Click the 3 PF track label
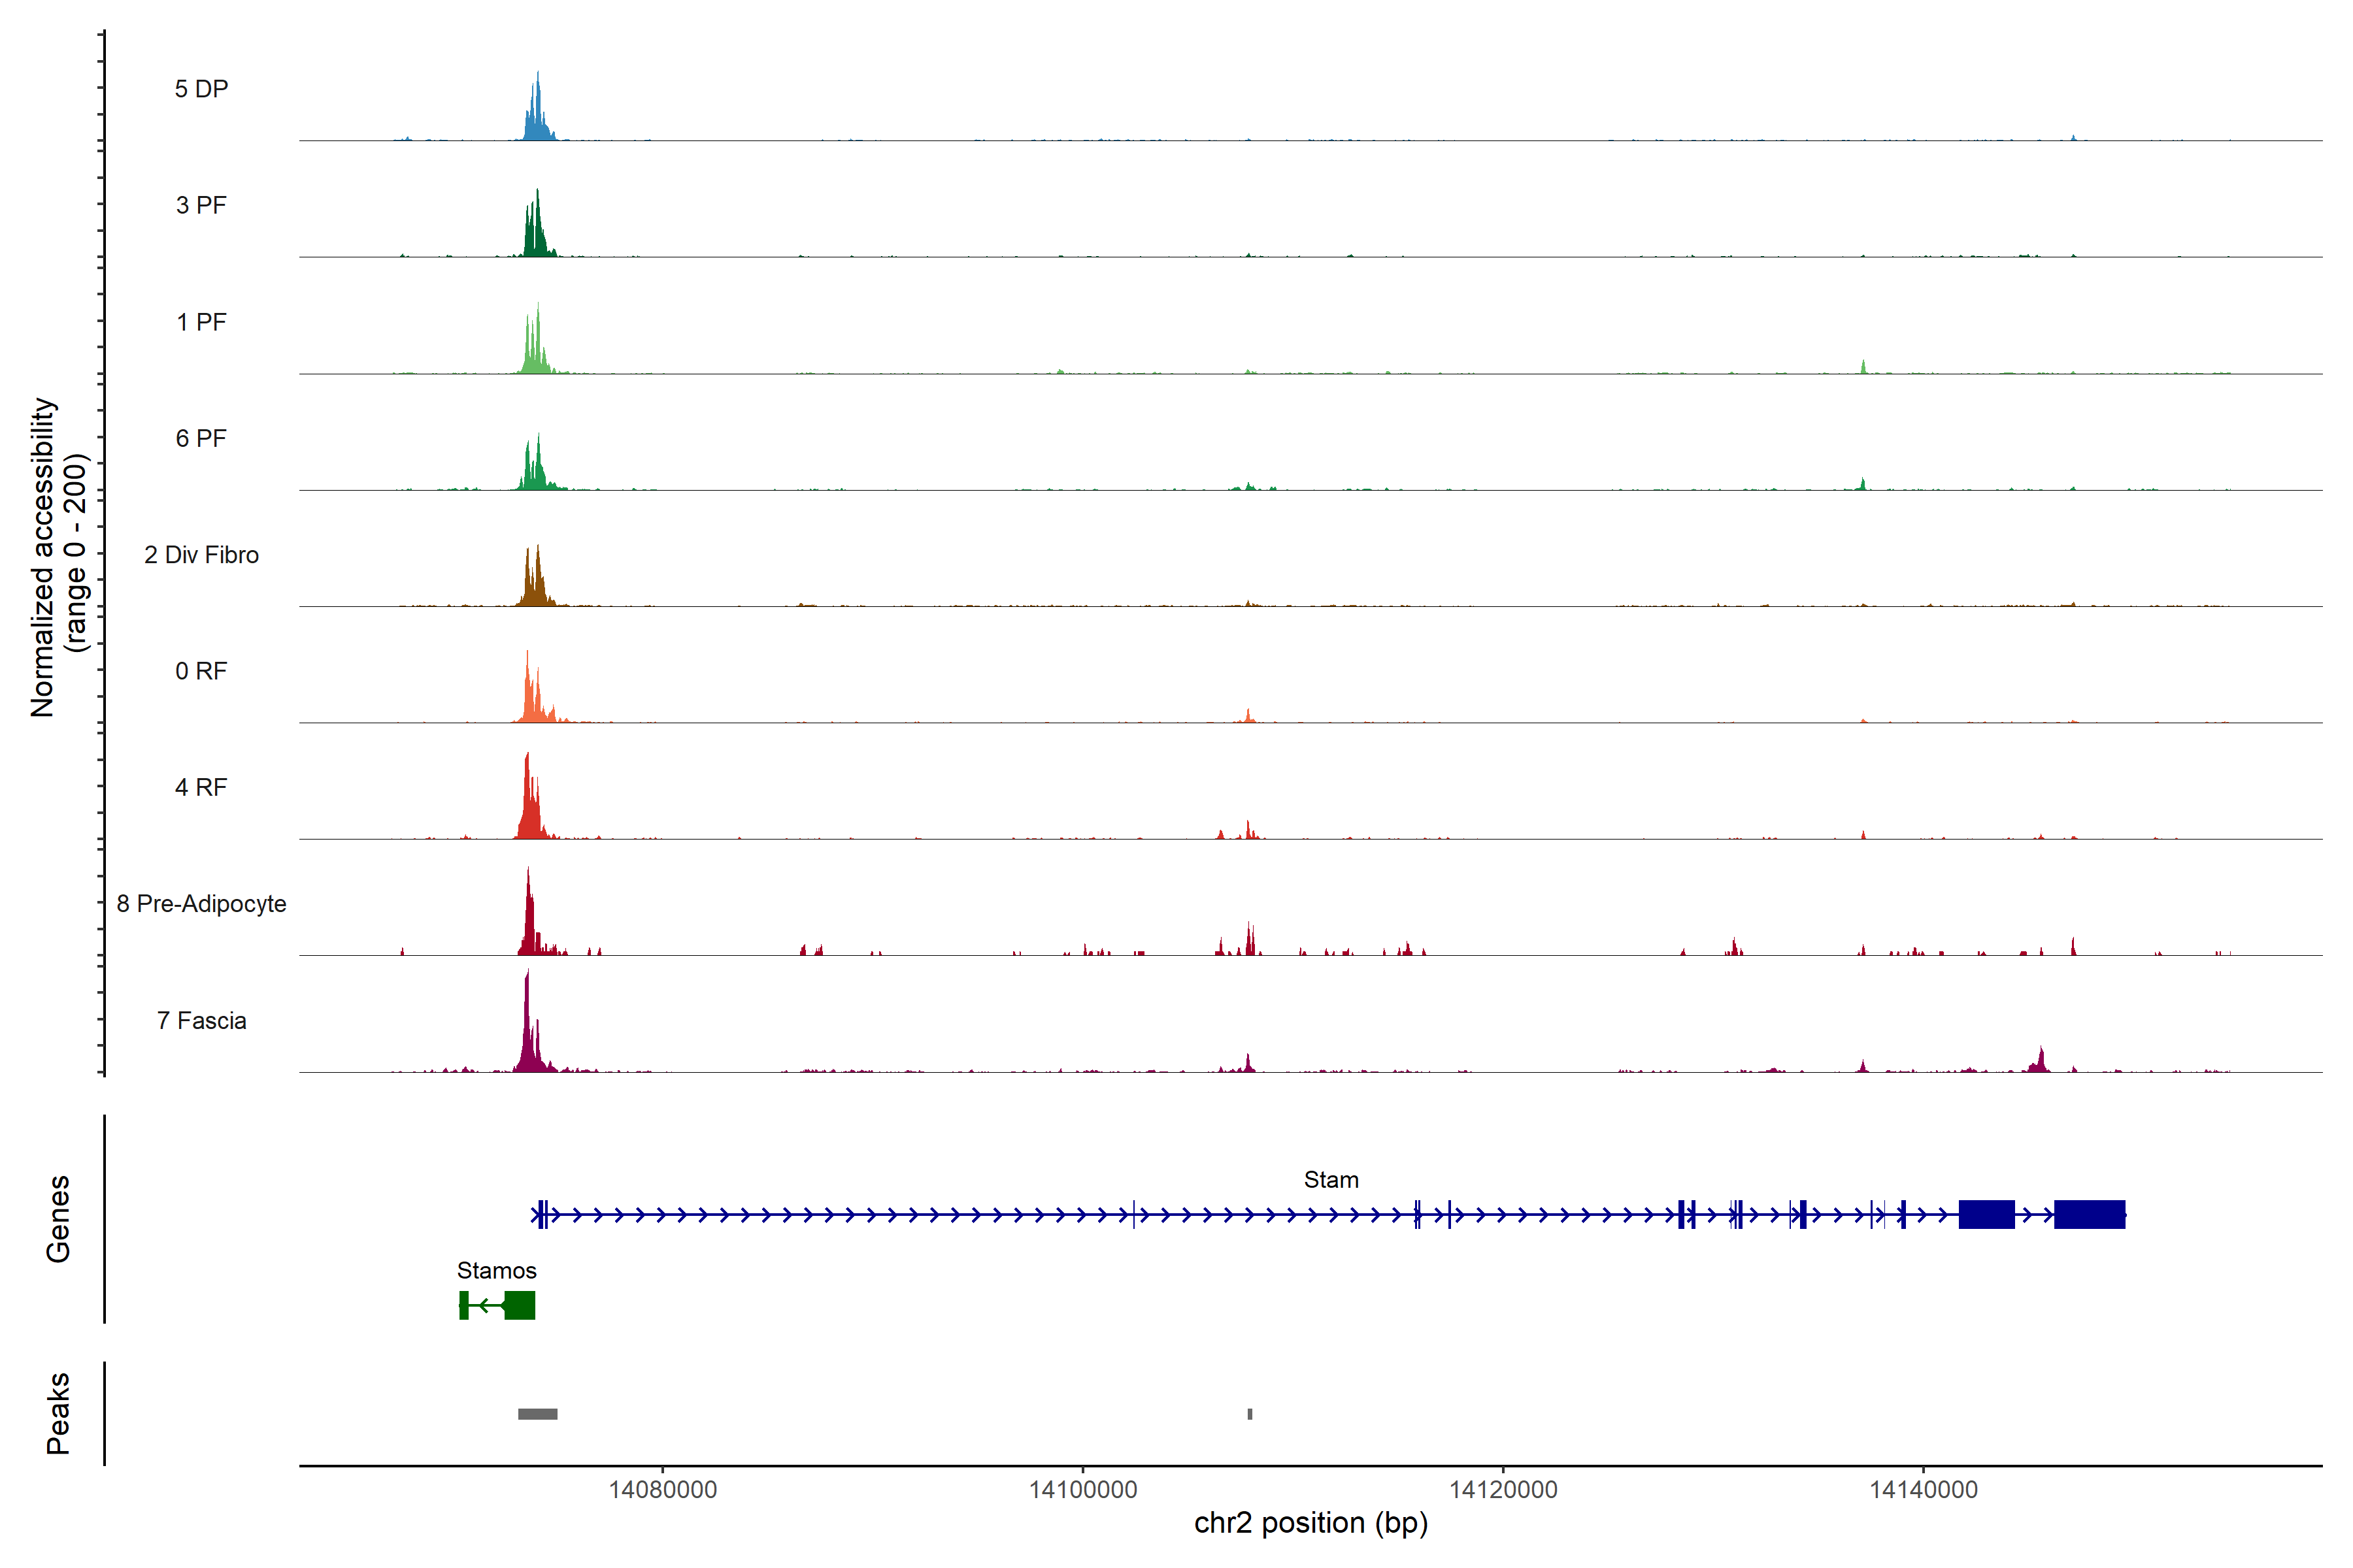2353x1568 pixels. pos(201,205)
